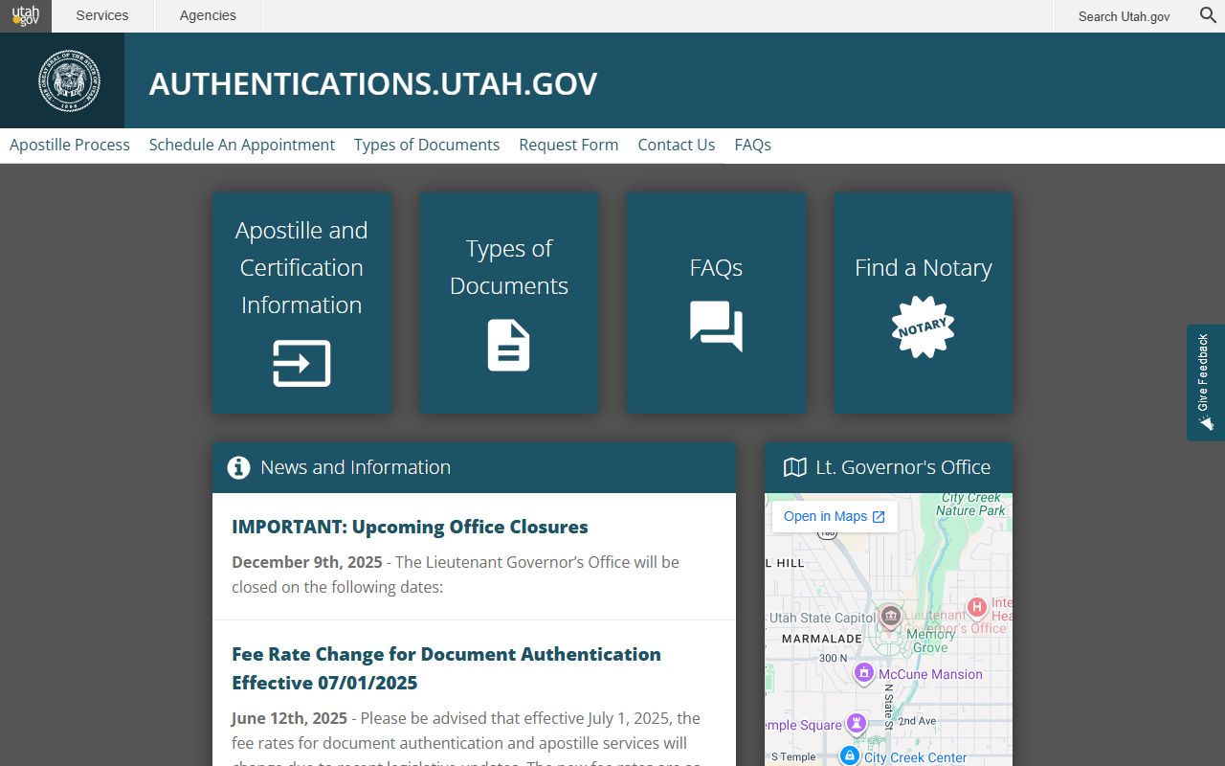This screenshot has width=1225, height=766.
Task: Click Open in Maps link
Action: (835, 516)
